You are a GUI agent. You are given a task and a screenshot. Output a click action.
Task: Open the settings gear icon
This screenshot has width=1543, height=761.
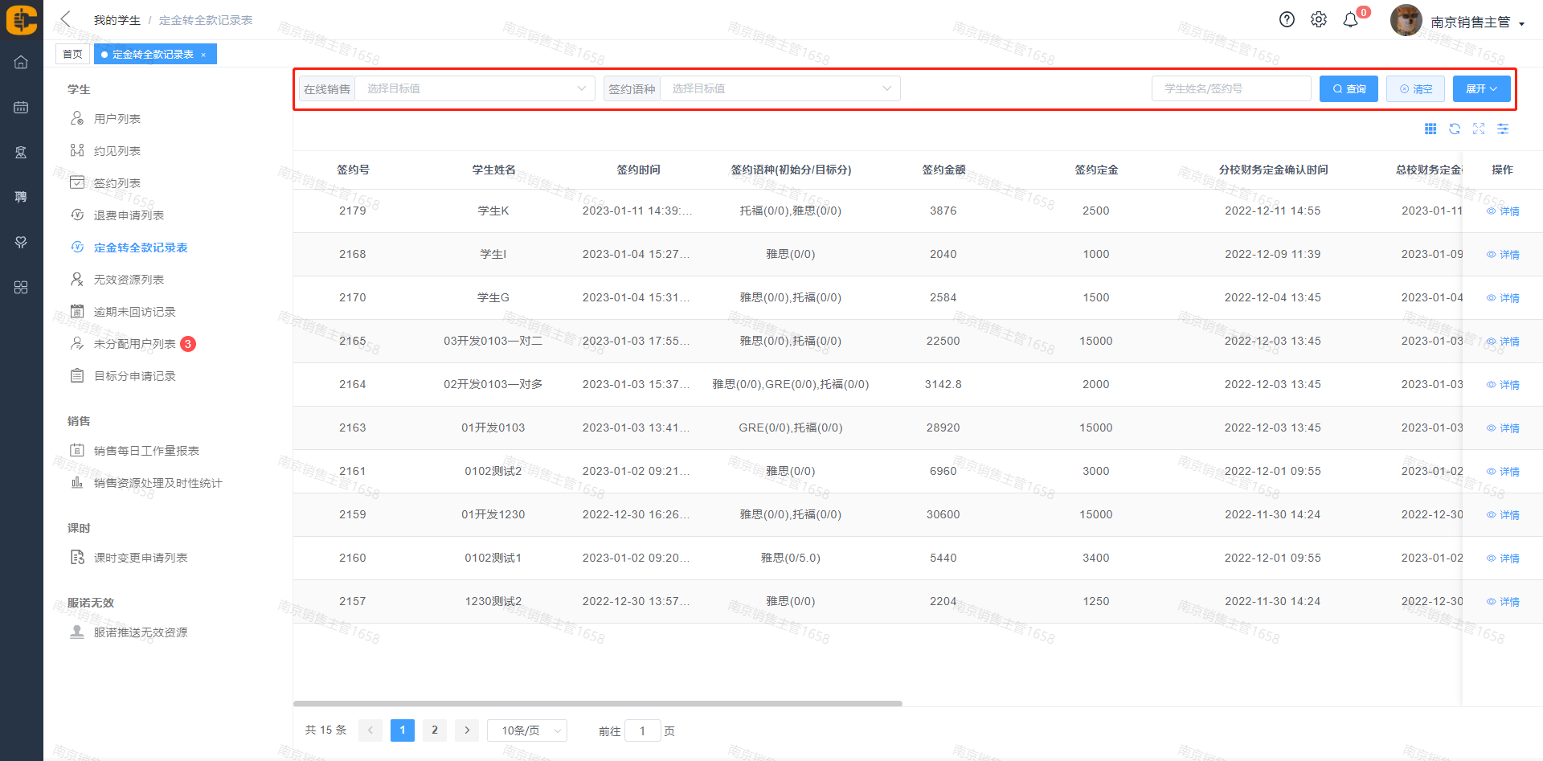[x=1319, y=20]
